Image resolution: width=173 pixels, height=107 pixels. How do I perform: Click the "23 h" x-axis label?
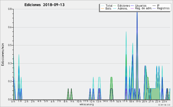[164, 101]
